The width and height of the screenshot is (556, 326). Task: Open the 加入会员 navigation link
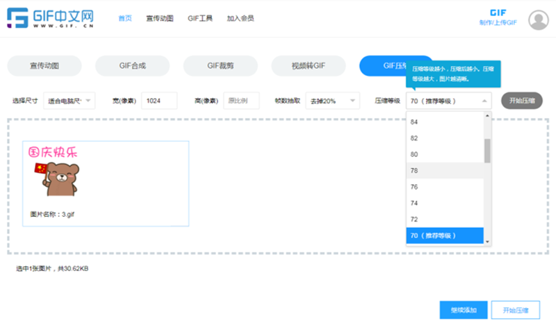[240, 18]
